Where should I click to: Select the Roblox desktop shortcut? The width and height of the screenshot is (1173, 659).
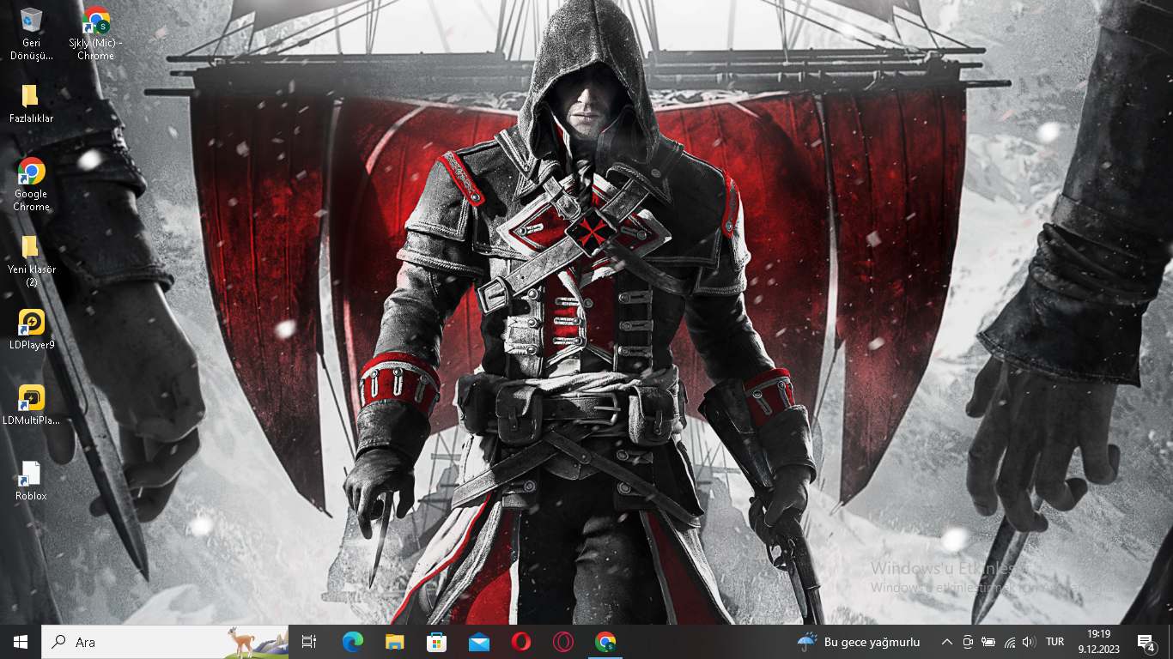[x=32, y=481]
